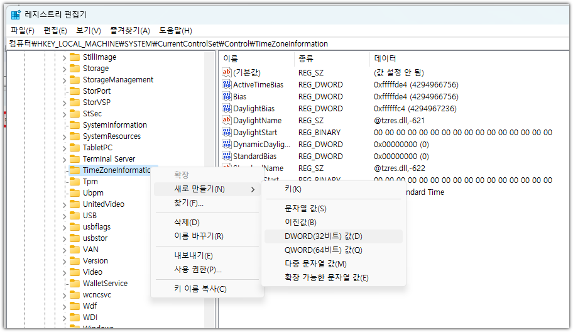The image size is (573, 332).
Task: Click the string icon beside DaylightName
Action: tap(227, 120)
